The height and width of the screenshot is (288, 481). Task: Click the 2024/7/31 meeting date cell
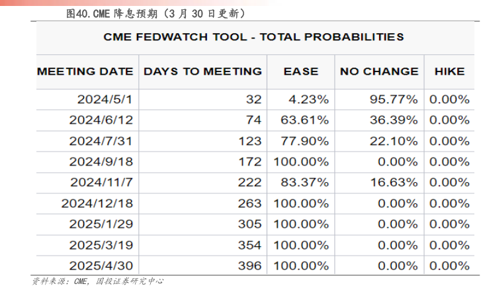point(101,141)
